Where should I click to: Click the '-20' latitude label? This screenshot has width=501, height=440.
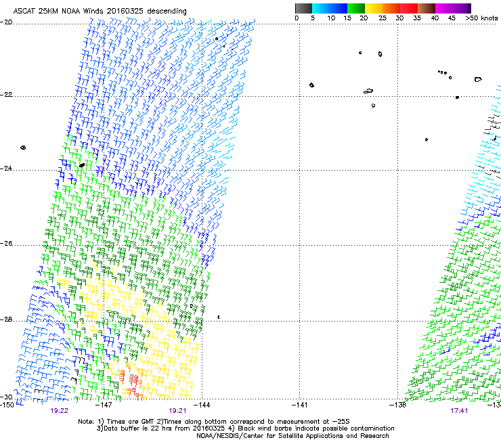pos(6,22)
